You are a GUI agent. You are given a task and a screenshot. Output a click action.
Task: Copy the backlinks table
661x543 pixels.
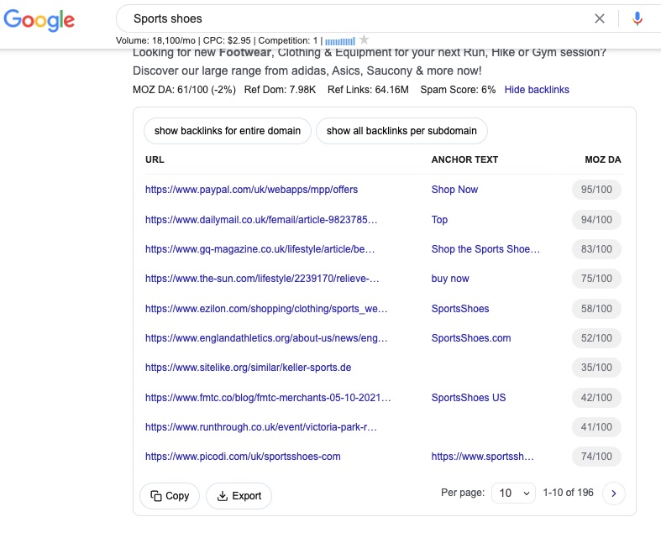pos(170,496)
